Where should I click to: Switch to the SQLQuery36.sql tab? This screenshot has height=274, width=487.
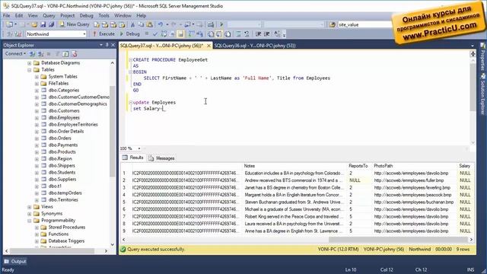click(x=255, y=46)
